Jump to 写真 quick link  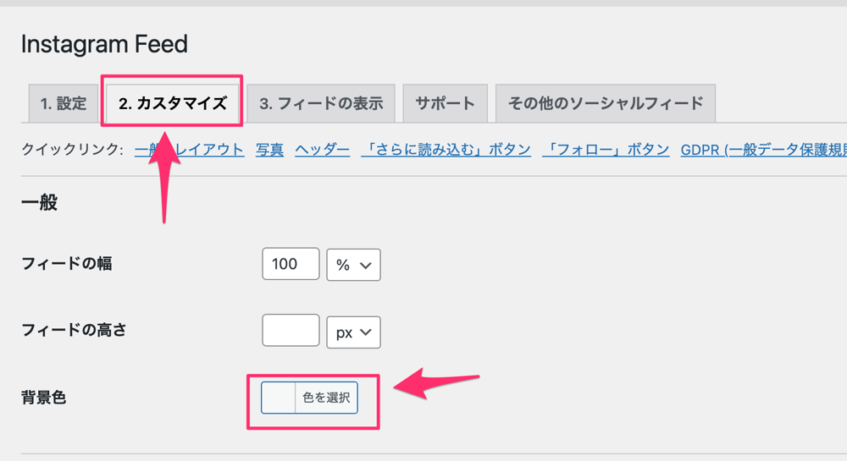269,150
